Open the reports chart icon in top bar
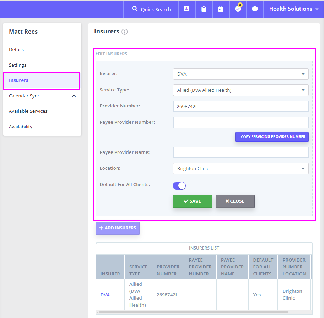324x318 pixels. (187, 9)
